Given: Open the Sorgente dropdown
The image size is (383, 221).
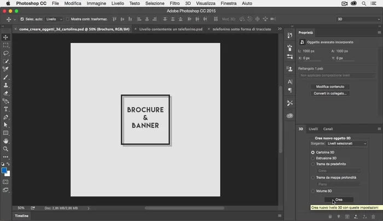Looking at the screenshot, I should pyautogui.click(x=347, y=143).
